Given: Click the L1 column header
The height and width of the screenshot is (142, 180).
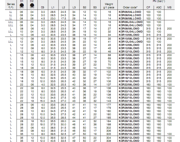Looking at the screenshot, I should pos(53,7).
